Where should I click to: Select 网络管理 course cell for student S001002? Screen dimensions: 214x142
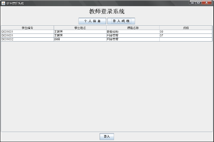[x=133, y=39]
